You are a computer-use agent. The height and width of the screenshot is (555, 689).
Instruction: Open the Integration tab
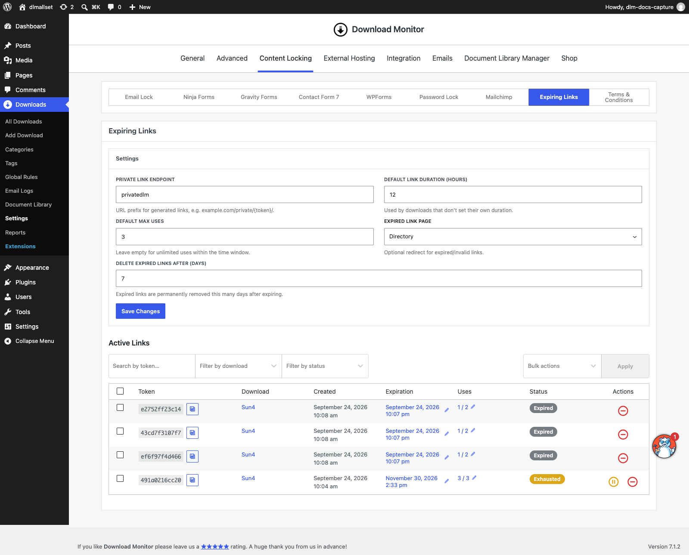(x=403, y=59)
